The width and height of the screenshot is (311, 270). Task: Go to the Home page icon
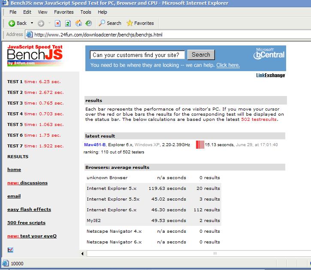coord(79,23)
